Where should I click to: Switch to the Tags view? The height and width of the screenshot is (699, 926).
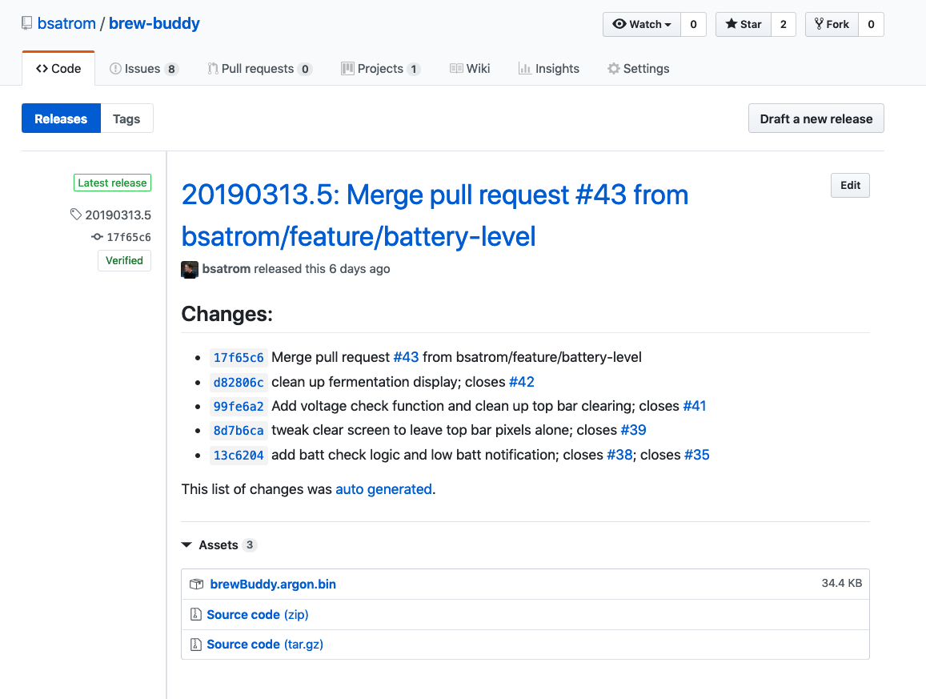(x=126, y=119)
